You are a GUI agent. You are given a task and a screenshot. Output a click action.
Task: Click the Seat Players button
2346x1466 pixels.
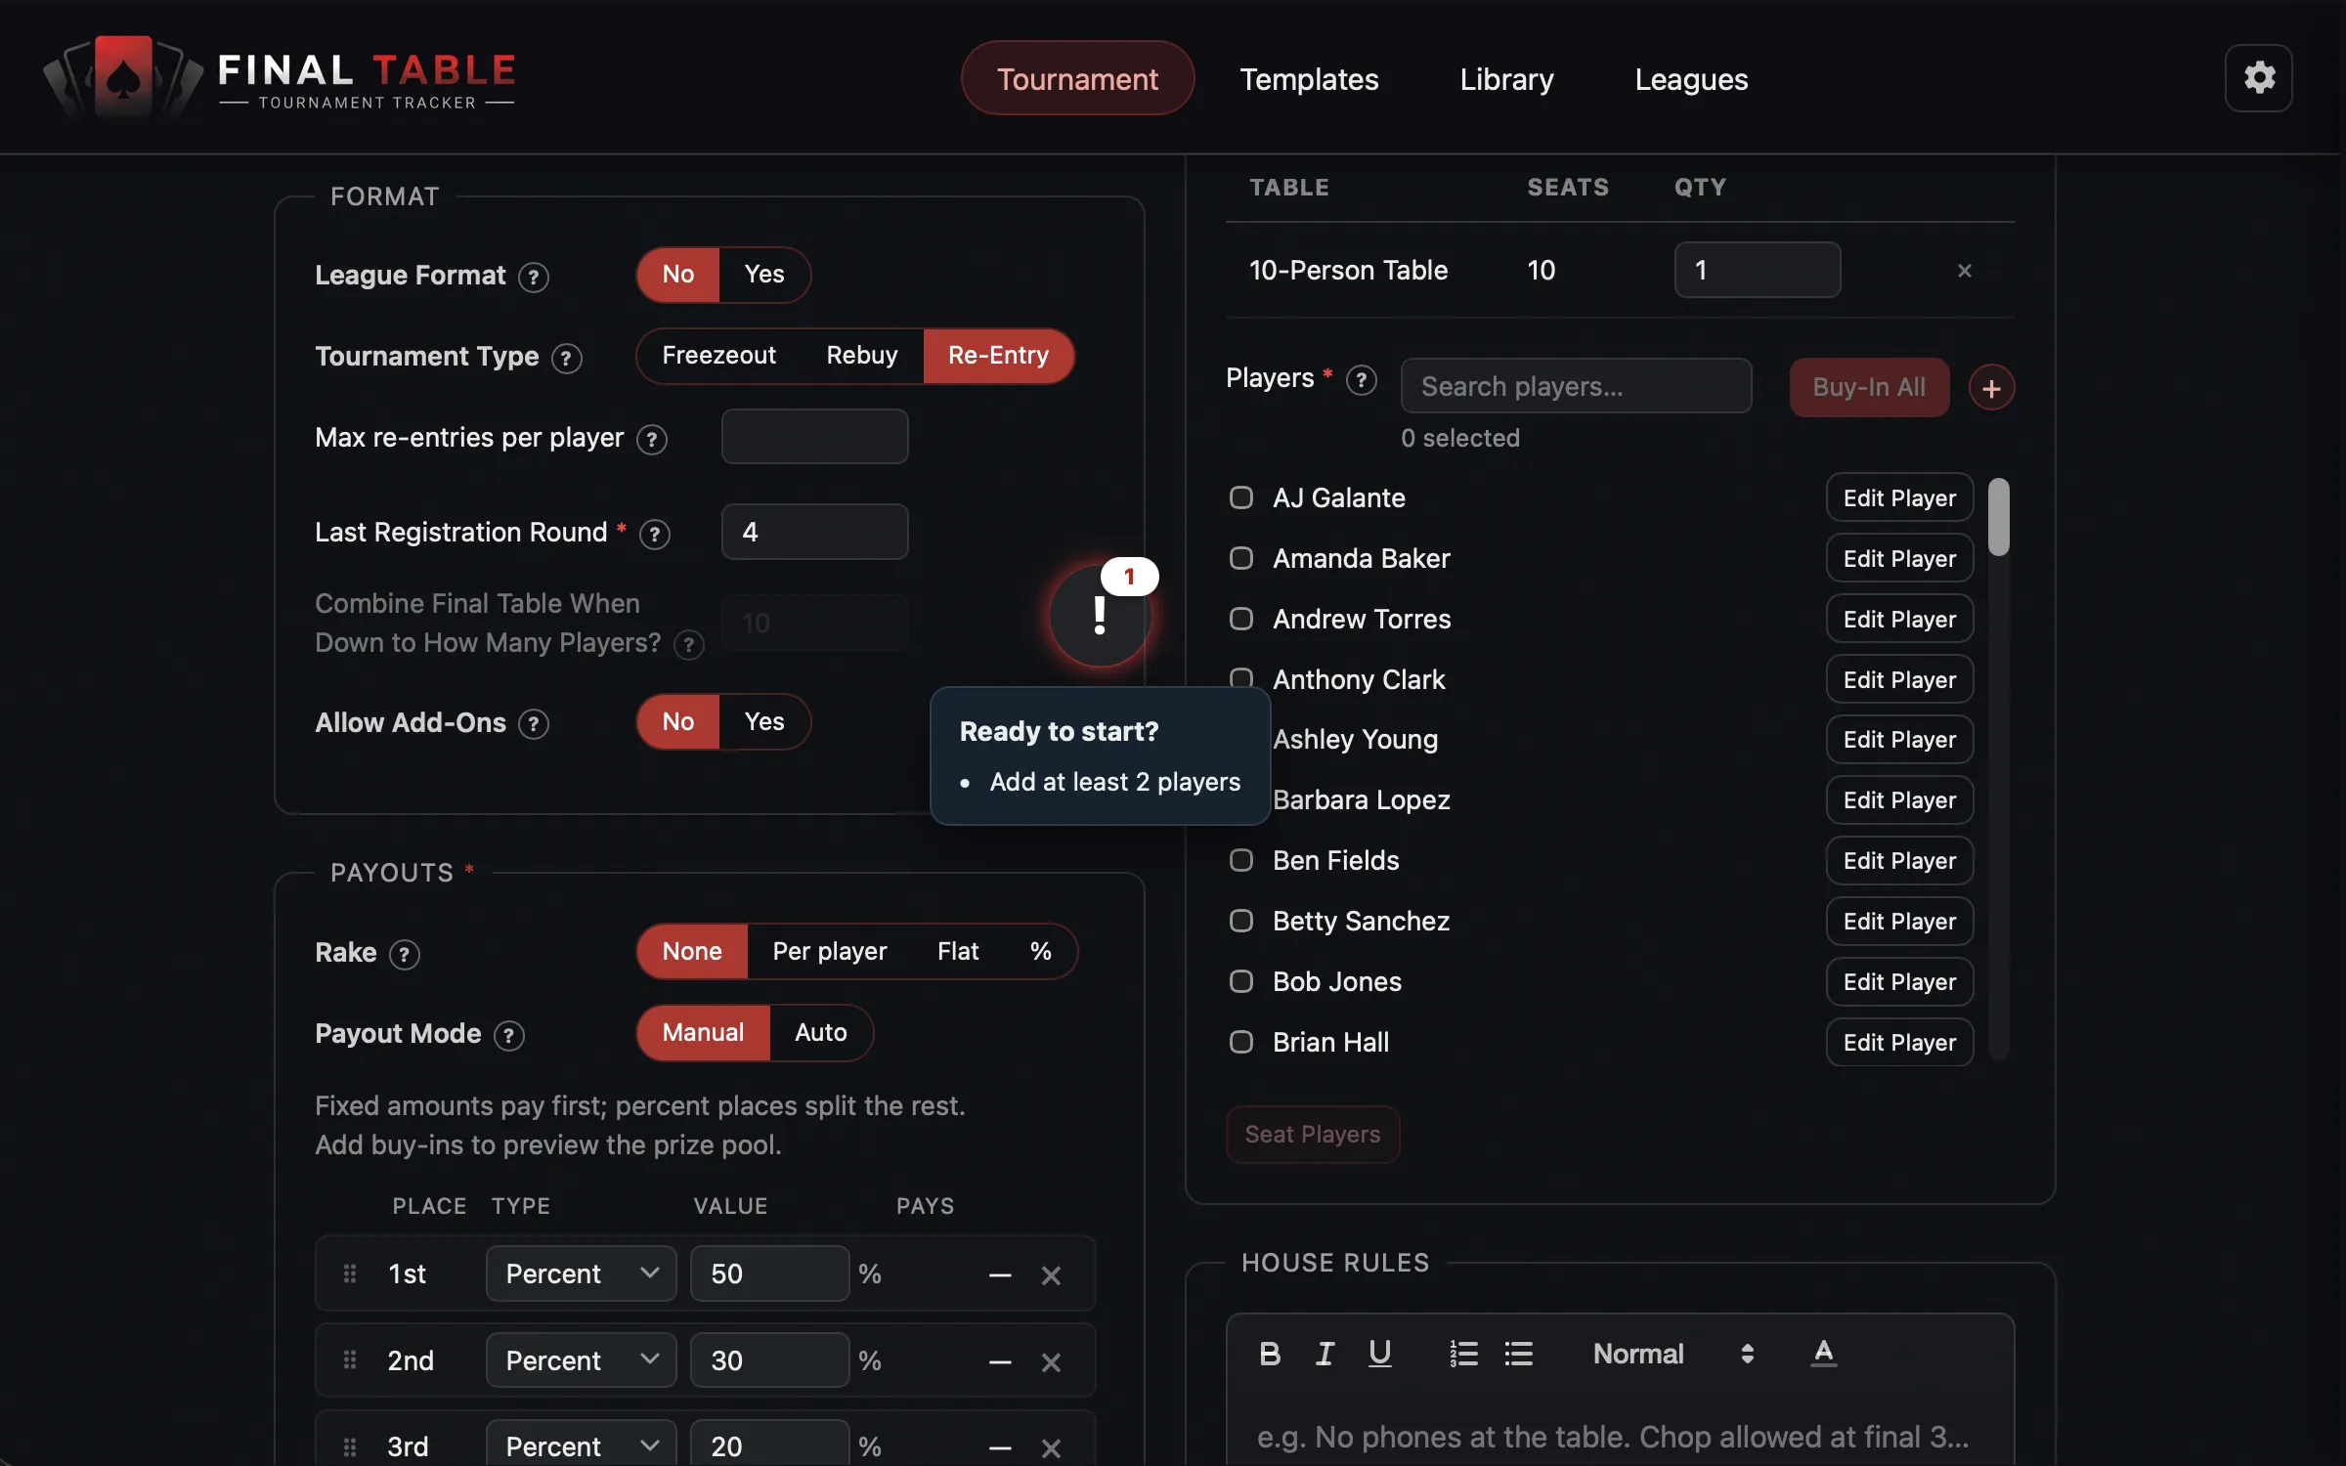1313,1135
